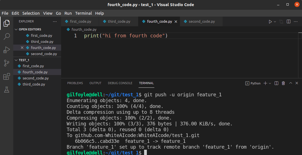Close fourth_code.py in Open Editors list
302x155 pixels.
[x=22, y=48]
